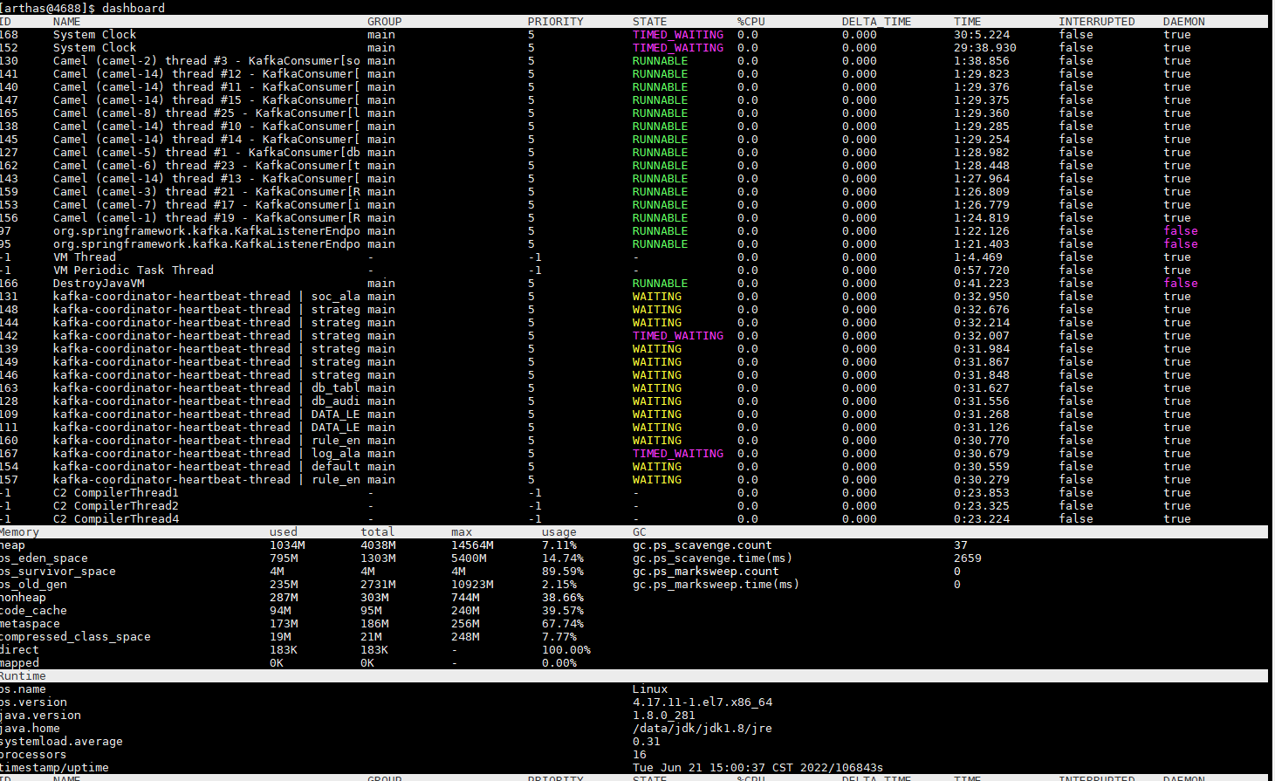Image resolution: width=1275 pixels, height=781 pixels.
Task: Select the java.home path "/data/jdk/jdk1.8/jre"
Action: [702, 729]
